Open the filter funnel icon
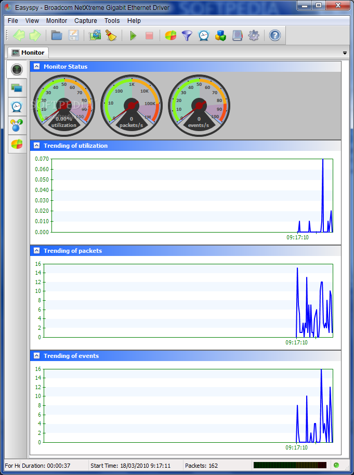Image resolution: width=354 pixels, height=475 pixels. tap(187, 35)
